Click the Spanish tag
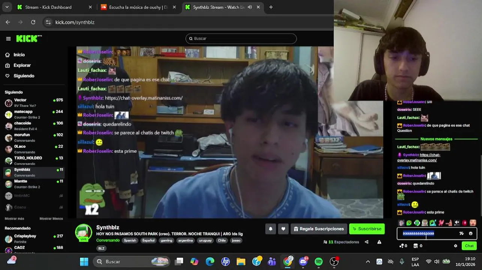 [x=130, y=240]
